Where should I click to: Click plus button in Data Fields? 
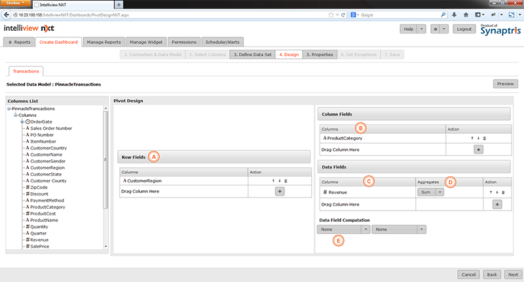pyautogui.click(x=496, y=204)
